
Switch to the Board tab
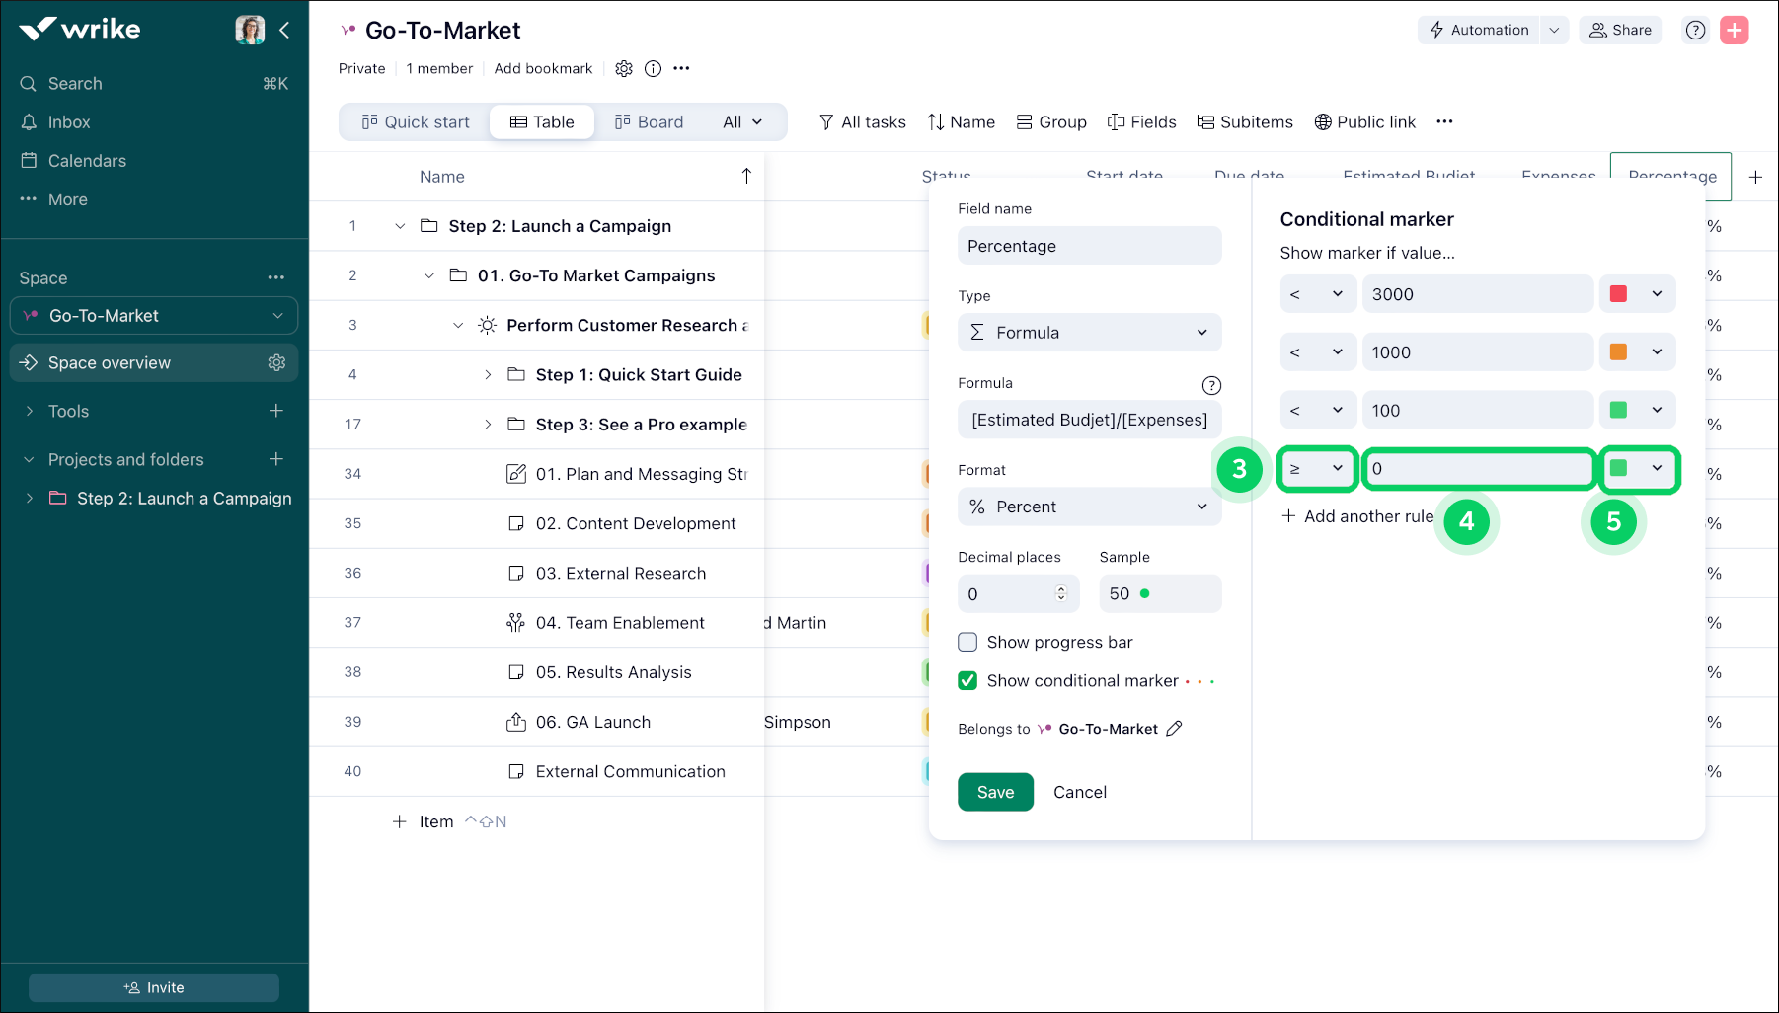point(649,122)
